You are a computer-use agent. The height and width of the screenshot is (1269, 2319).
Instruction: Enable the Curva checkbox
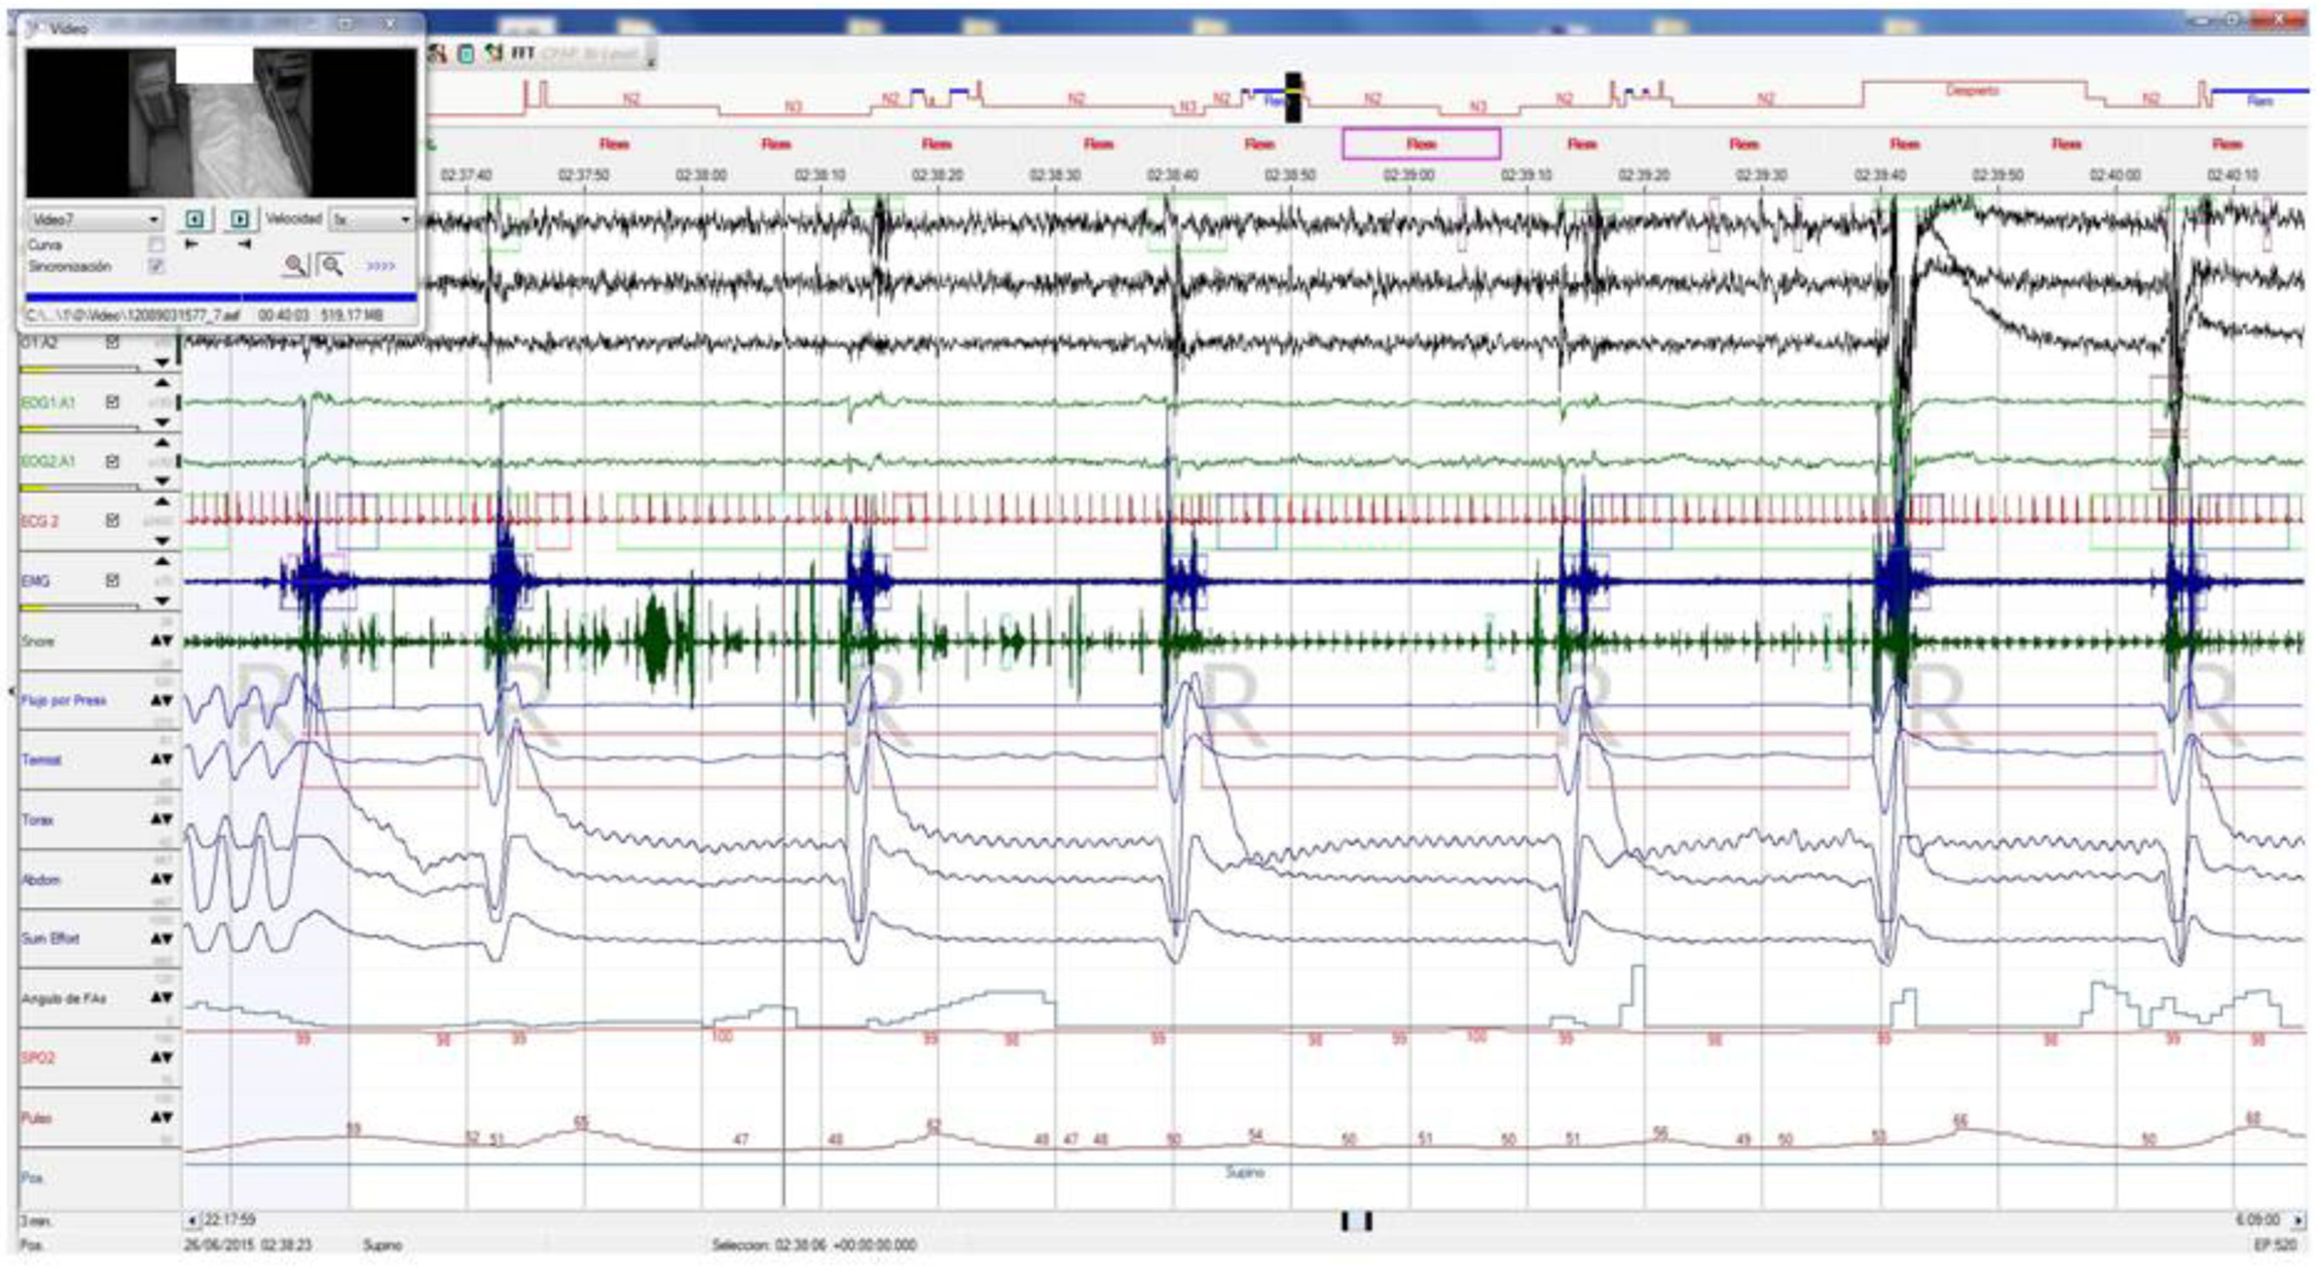[157, 245]
